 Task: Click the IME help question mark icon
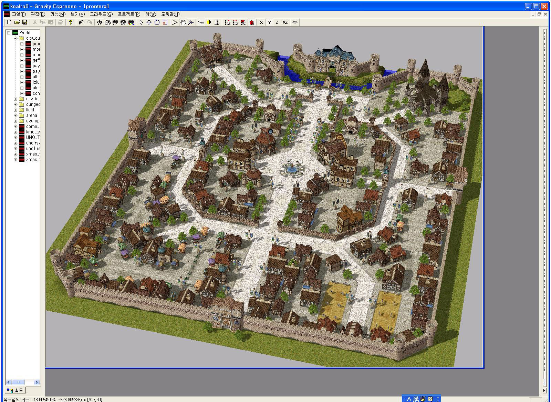point(430,399)
